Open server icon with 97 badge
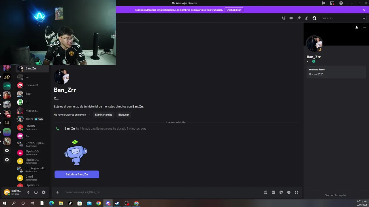The height and width of the screenshot is (207, 369). tap(7, 113)
